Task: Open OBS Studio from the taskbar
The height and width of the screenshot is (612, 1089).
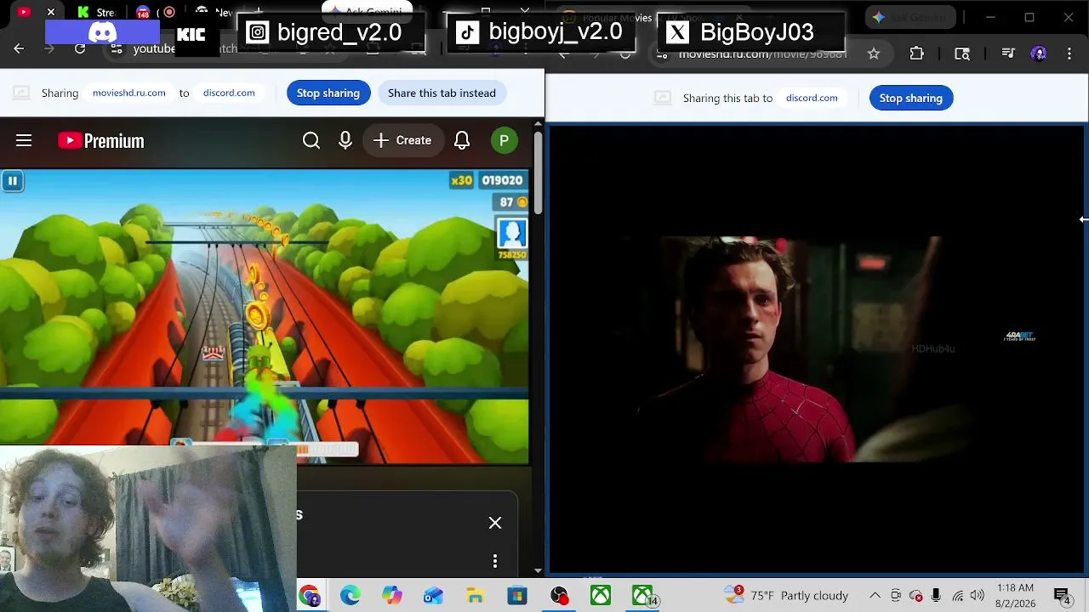Action: click(559, 596)
